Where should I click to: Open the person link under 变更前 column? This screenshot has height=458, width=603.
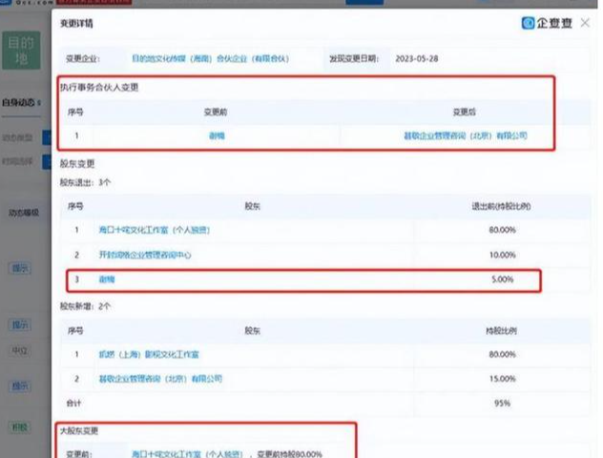(217, 135)
